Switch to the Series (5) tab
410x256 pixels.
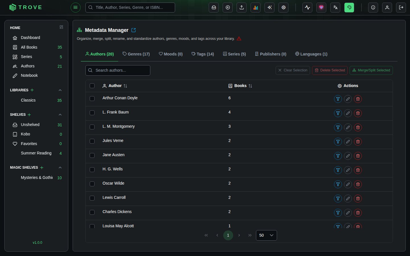[234, 54]
